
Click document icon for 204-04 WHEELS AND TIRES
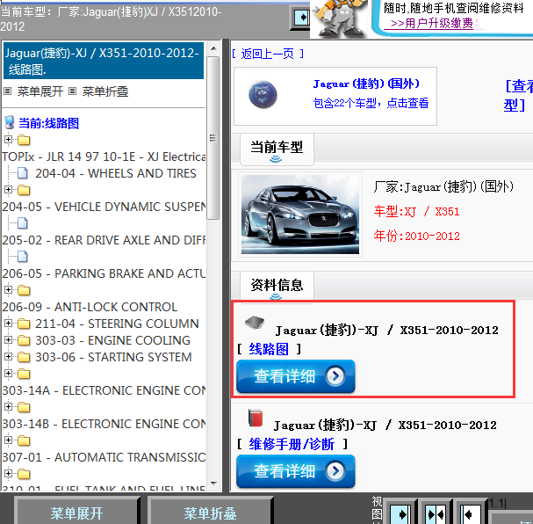point(23,173)
